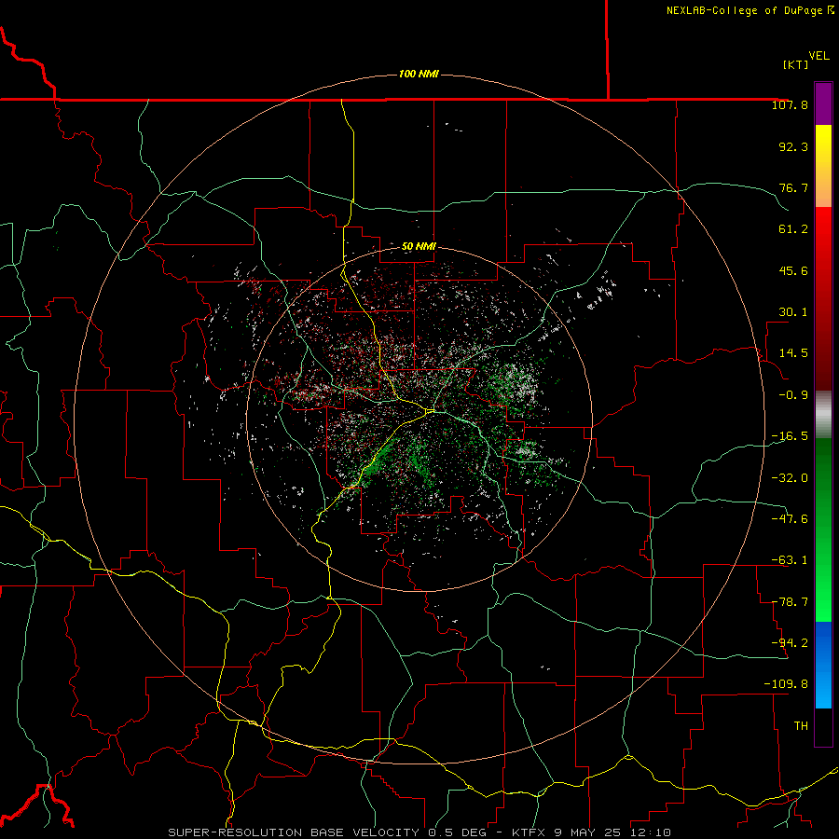Click the TH threshold label in legend
The width and height of the screenshot is (839, 839).
801,726
